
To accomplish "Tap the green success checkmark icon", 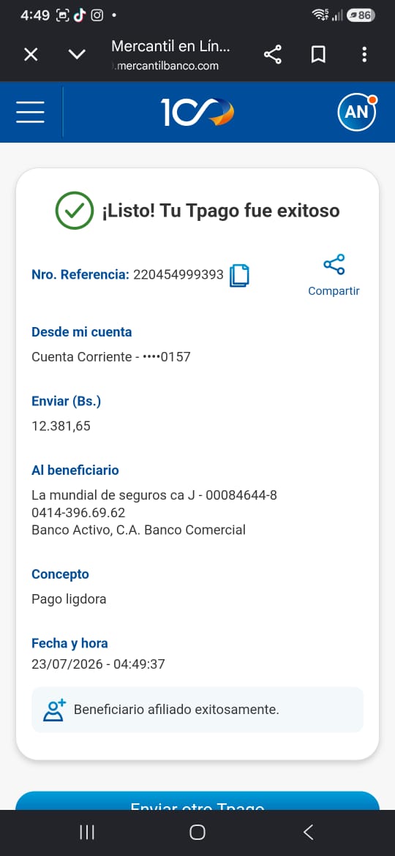I will pyautogui.click(x=75, y=210).
